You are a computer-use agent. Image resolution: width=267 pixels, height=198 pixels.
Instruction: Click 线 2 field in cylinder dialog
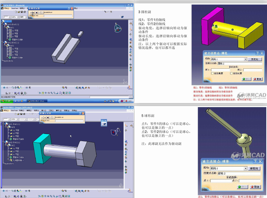[x=253, y=70]
